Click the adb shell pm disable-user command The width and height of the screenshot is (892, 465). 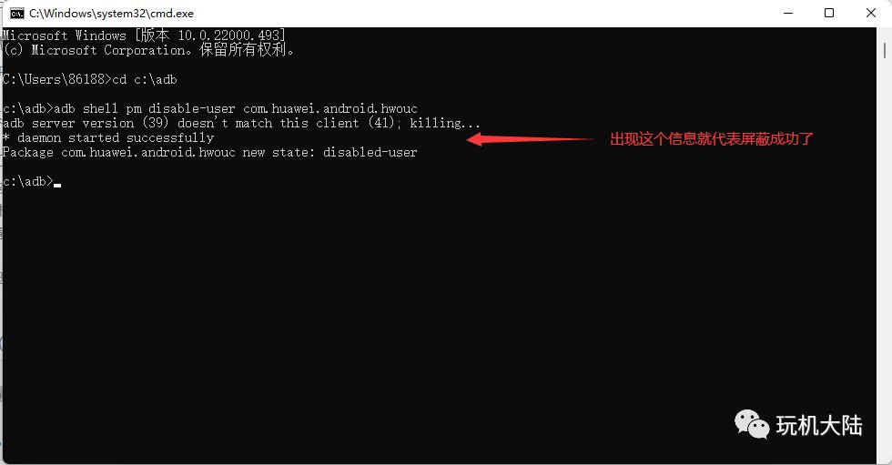236,108
